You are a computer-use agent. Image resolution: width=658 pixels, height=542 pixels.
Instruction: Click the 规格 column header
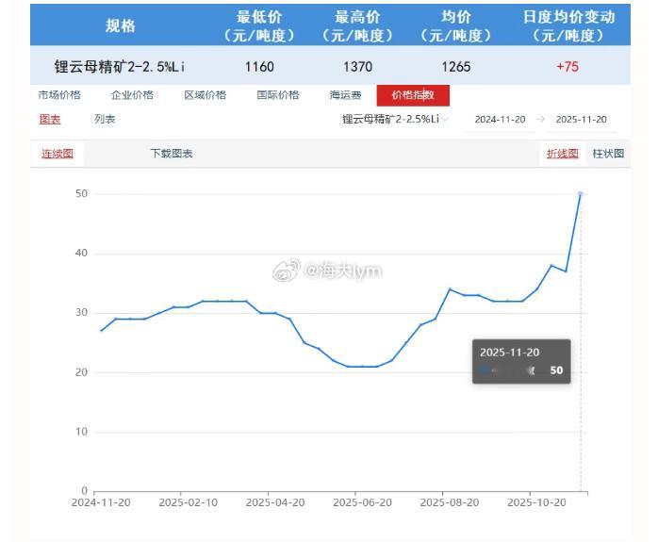click(121, 26)
